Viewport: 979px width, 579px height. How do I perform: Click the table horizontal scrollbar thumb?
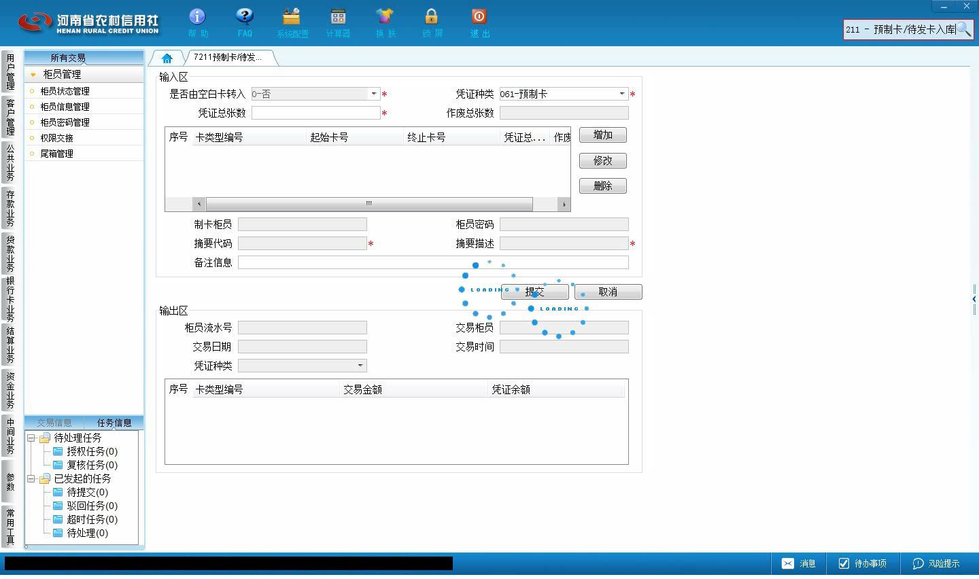(x=369, y=203)
